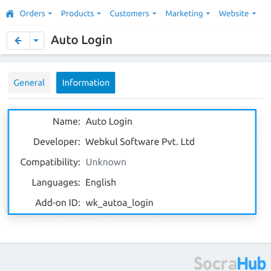
Task: Click the Webkul Software Pvt. Ltd text
Action: 140,142
